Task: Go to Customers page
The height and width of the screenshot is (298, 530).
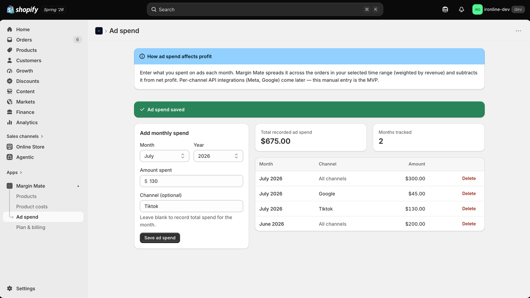Action: tap(43, 60)
